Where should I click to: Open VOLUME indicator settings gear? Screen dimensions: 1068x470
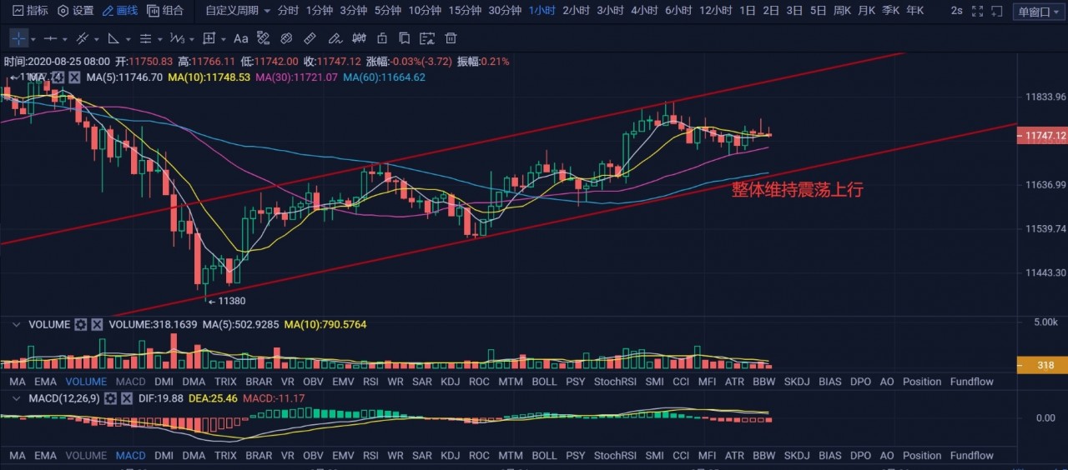click(81, 324)
